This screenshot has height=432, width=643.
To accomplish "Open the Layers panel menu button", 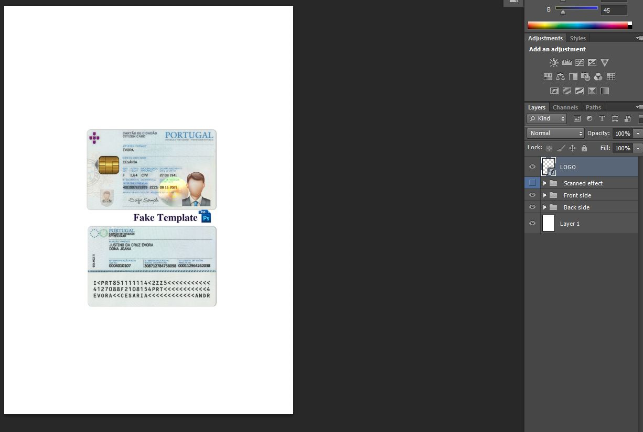I will 639,107.
